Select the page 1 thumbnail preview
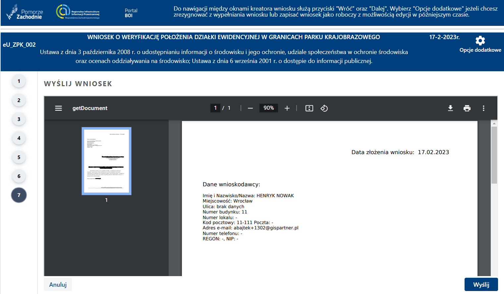The height and width of the screenshot is (294, 504). tap(106, 161)
